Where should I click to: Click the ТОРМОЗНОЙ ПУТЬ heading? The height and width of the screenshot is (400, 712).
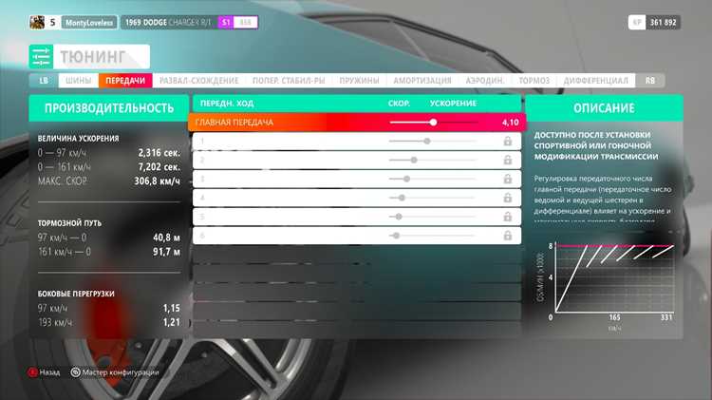pyautogui.click(x=69, y=223)
